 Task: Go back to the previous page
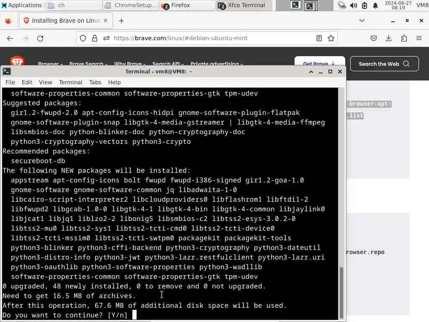(x=10, y=38)
